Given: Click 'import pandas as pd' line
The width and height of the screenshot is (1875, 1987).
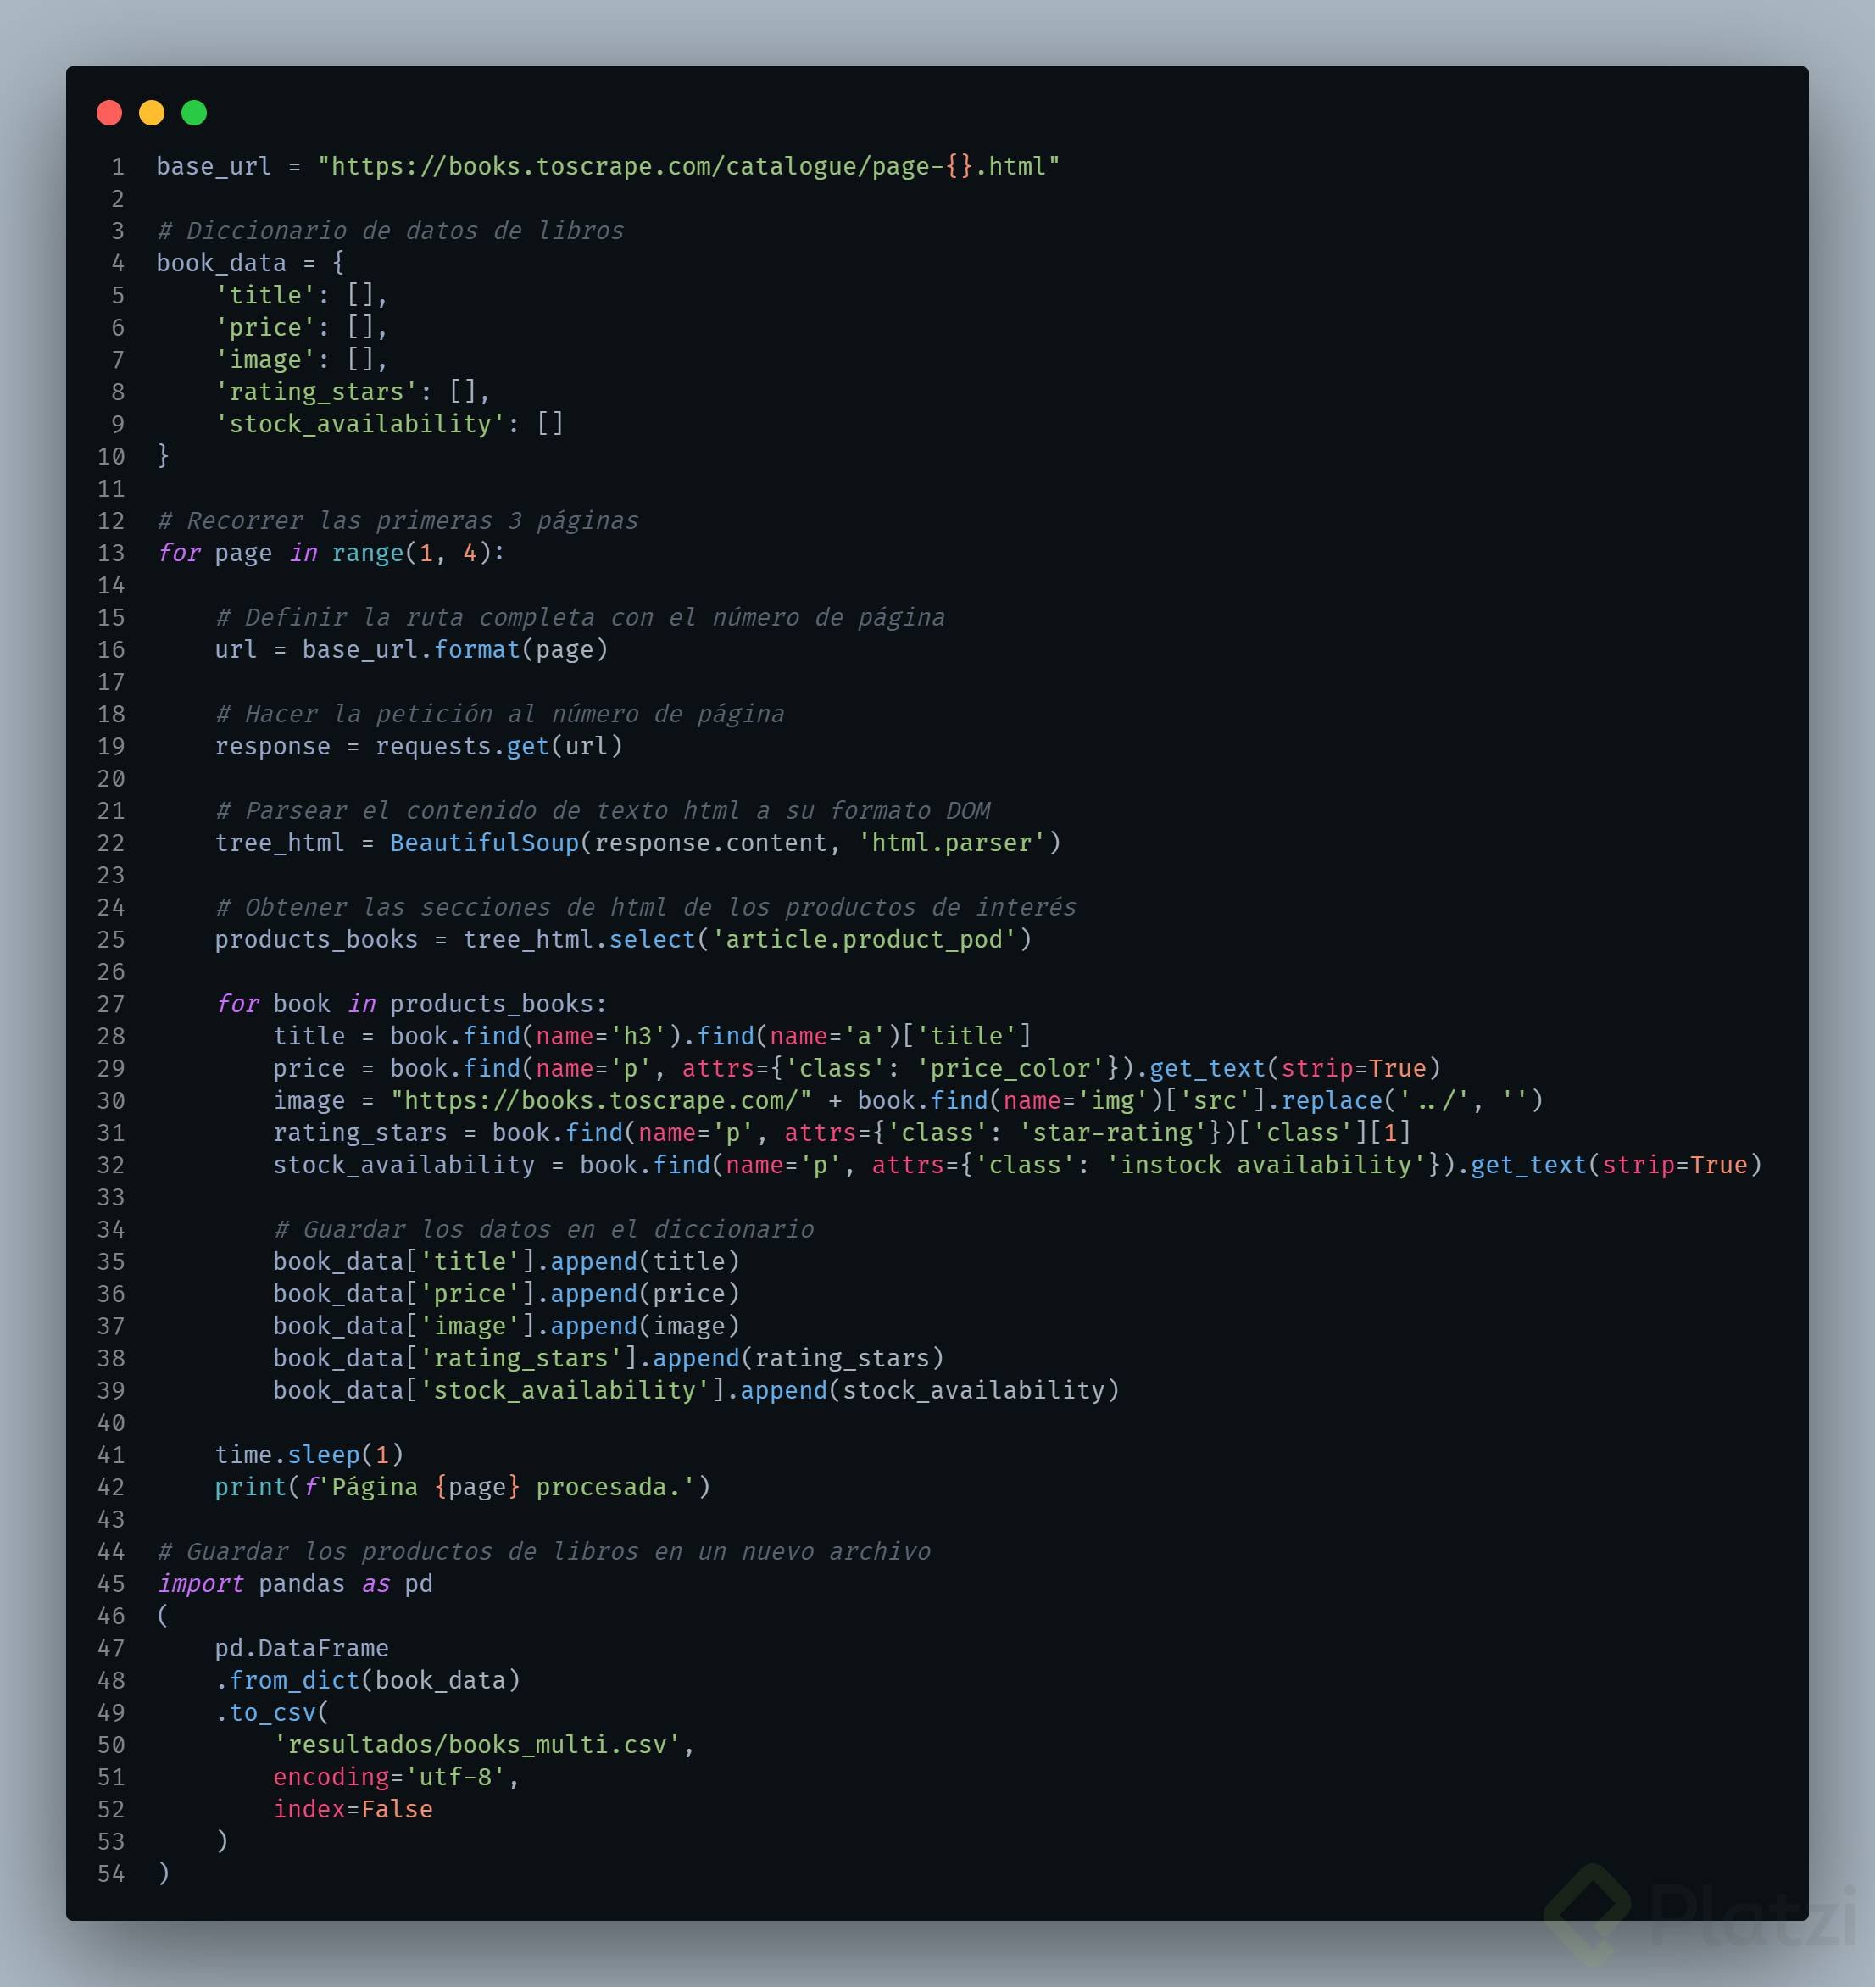Looking at the screenshot, I should tap(295, 1583).
